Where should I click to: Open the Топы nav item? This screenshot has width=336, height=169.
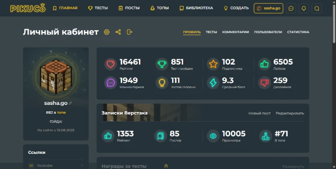click(x=160, y=8)
